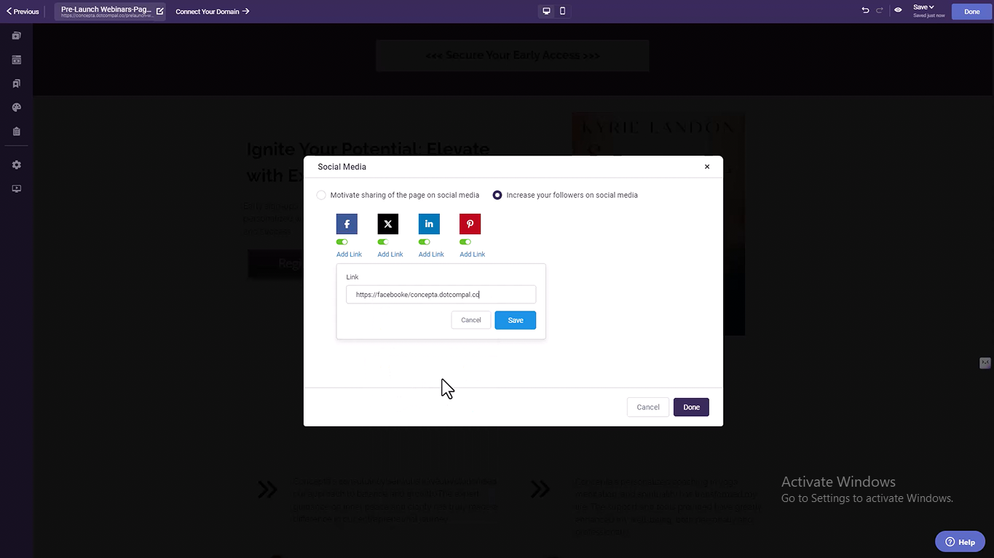Open Add Link under Pinterest
Image resolution: width=994 pixels, height=558 pixels.
(472, 255)
